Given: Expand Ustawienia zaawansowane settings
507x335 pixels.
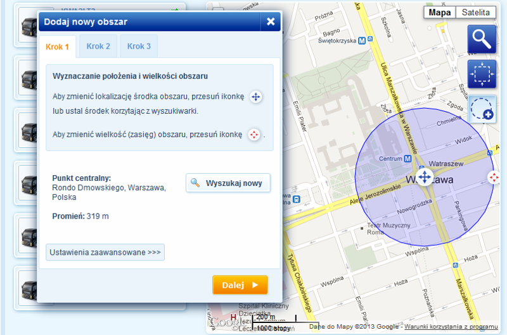Looking at the screenshot, I should [105, 252].
